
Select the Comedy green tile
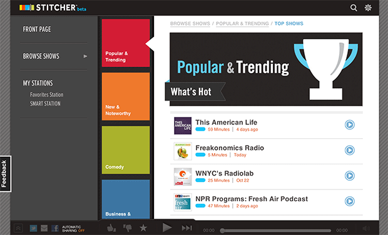coord(126,150)
